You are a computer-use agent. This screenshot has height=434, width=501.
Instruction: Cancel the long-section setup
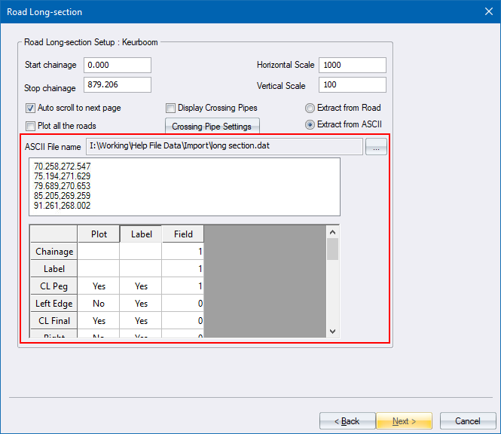tap(467, 420)
